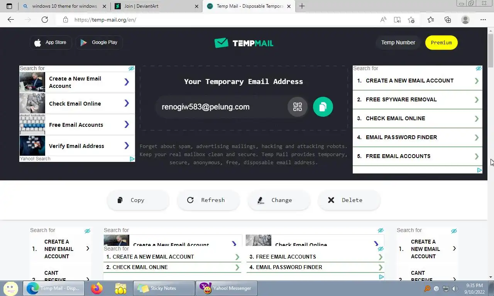Open Verify Email Address ad, left panel
The image size is (494, 296).
pos(77,146)
